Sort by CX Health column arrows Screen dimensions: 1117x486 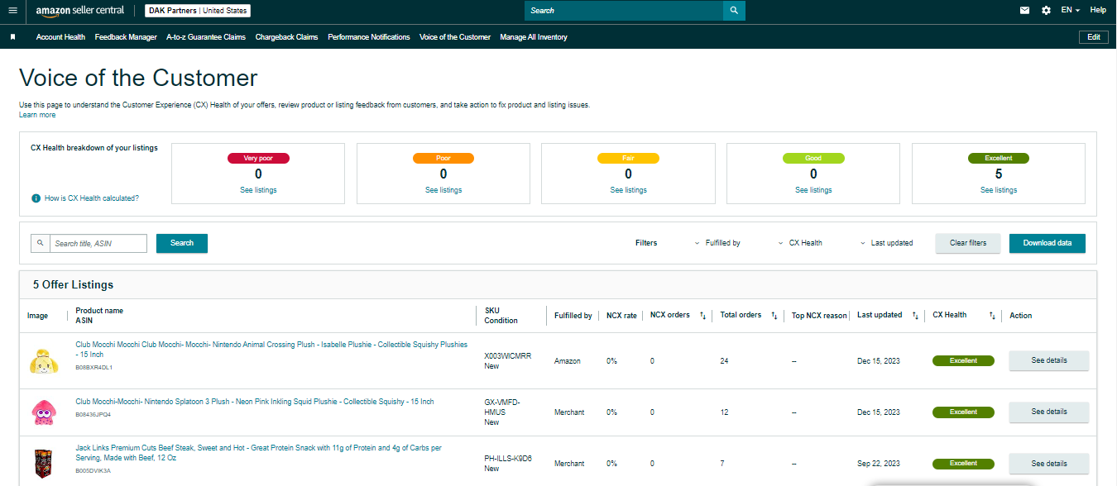point(992,315)
